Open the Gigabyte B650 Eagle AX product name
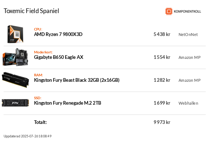 pyautogui.click(x=59, y=57)
